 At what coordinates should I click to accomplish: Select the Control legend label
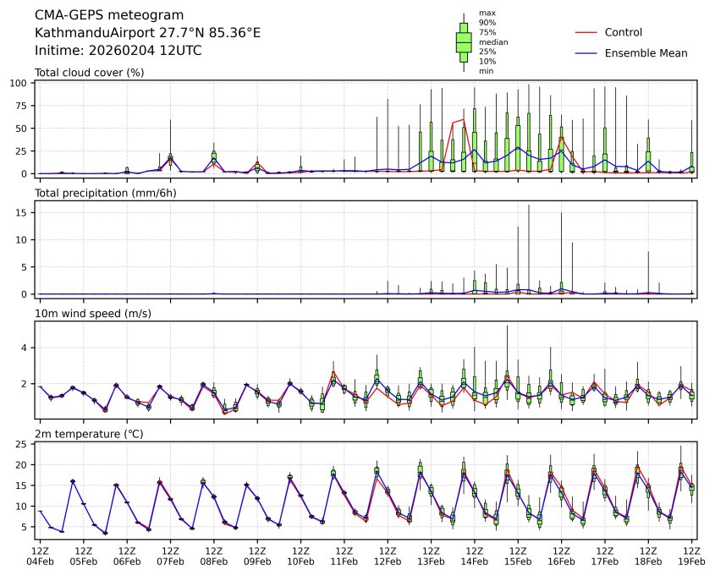point(623,32)
